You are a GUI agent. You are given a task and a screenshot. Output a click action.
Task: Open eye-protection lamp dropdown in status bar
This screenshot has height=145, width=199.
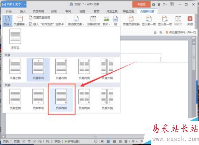click(137, 141)
